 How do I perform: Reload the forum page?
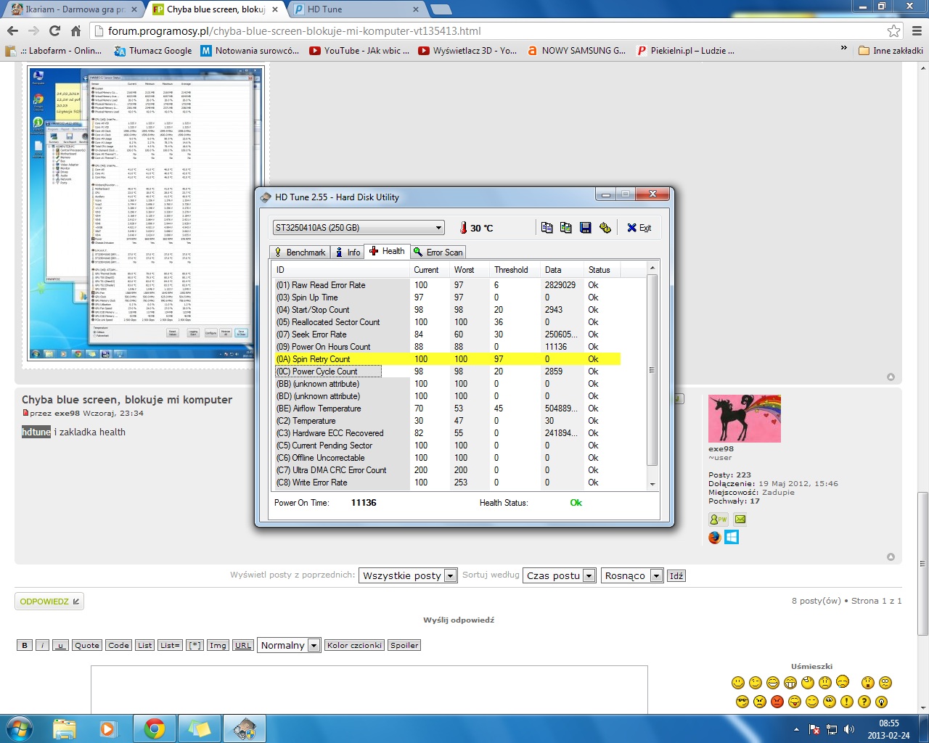(54, 31)
